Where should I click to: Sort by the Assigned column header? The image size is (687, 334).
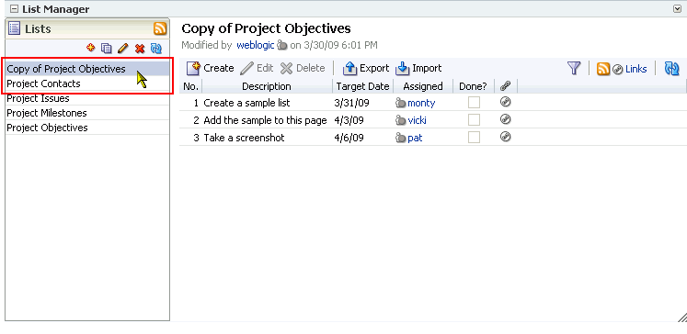[423, 86]
